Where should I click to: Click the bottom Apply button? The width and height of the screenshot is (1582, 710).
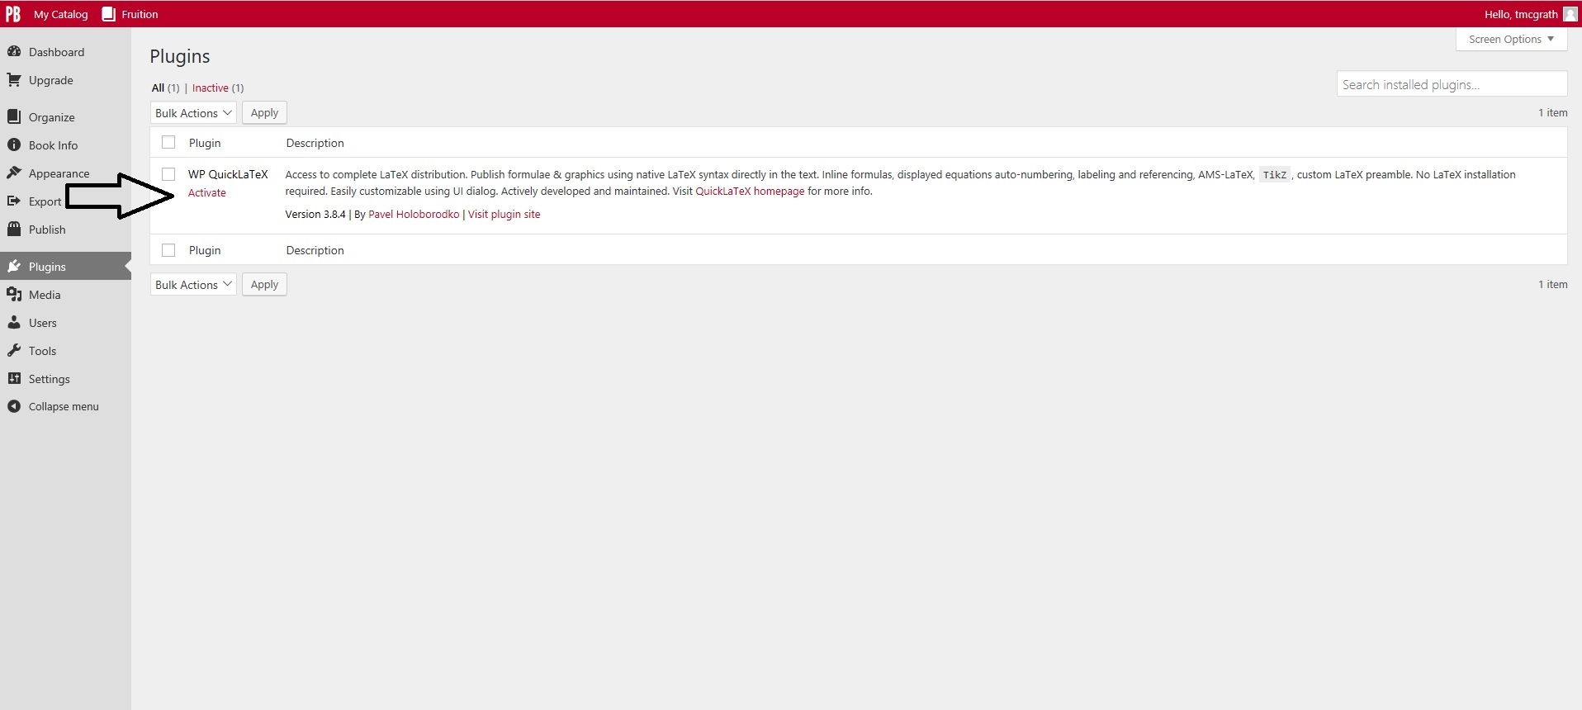[x=264, y=285]
